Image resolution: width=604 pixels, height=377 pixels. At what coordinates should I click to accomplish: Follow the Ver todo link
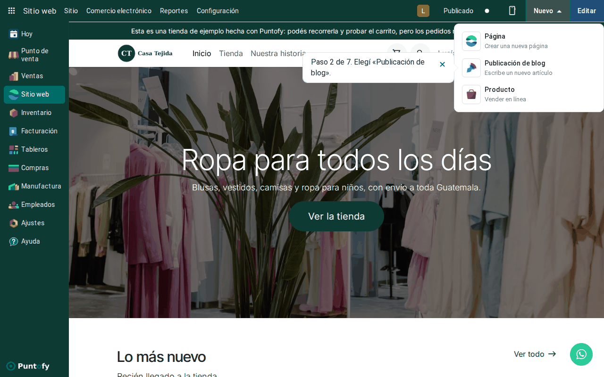click(x=535, y=354)
